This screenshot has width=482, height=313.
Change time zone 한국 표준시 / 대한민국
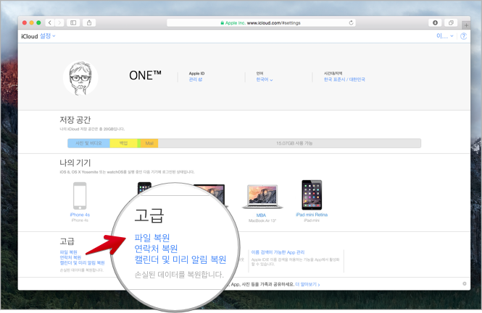(x=344, y=80)
